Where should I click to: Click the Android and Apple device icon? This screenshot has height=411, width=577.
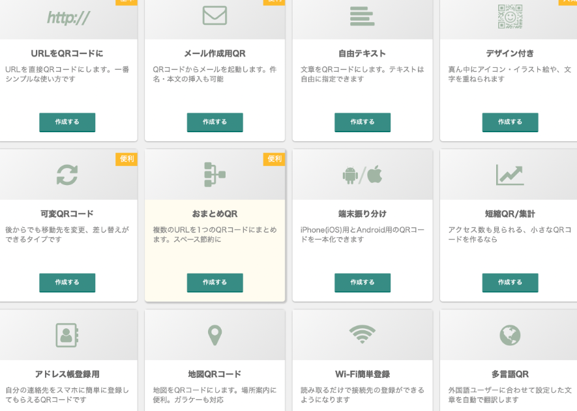click(x=362, y=175)
